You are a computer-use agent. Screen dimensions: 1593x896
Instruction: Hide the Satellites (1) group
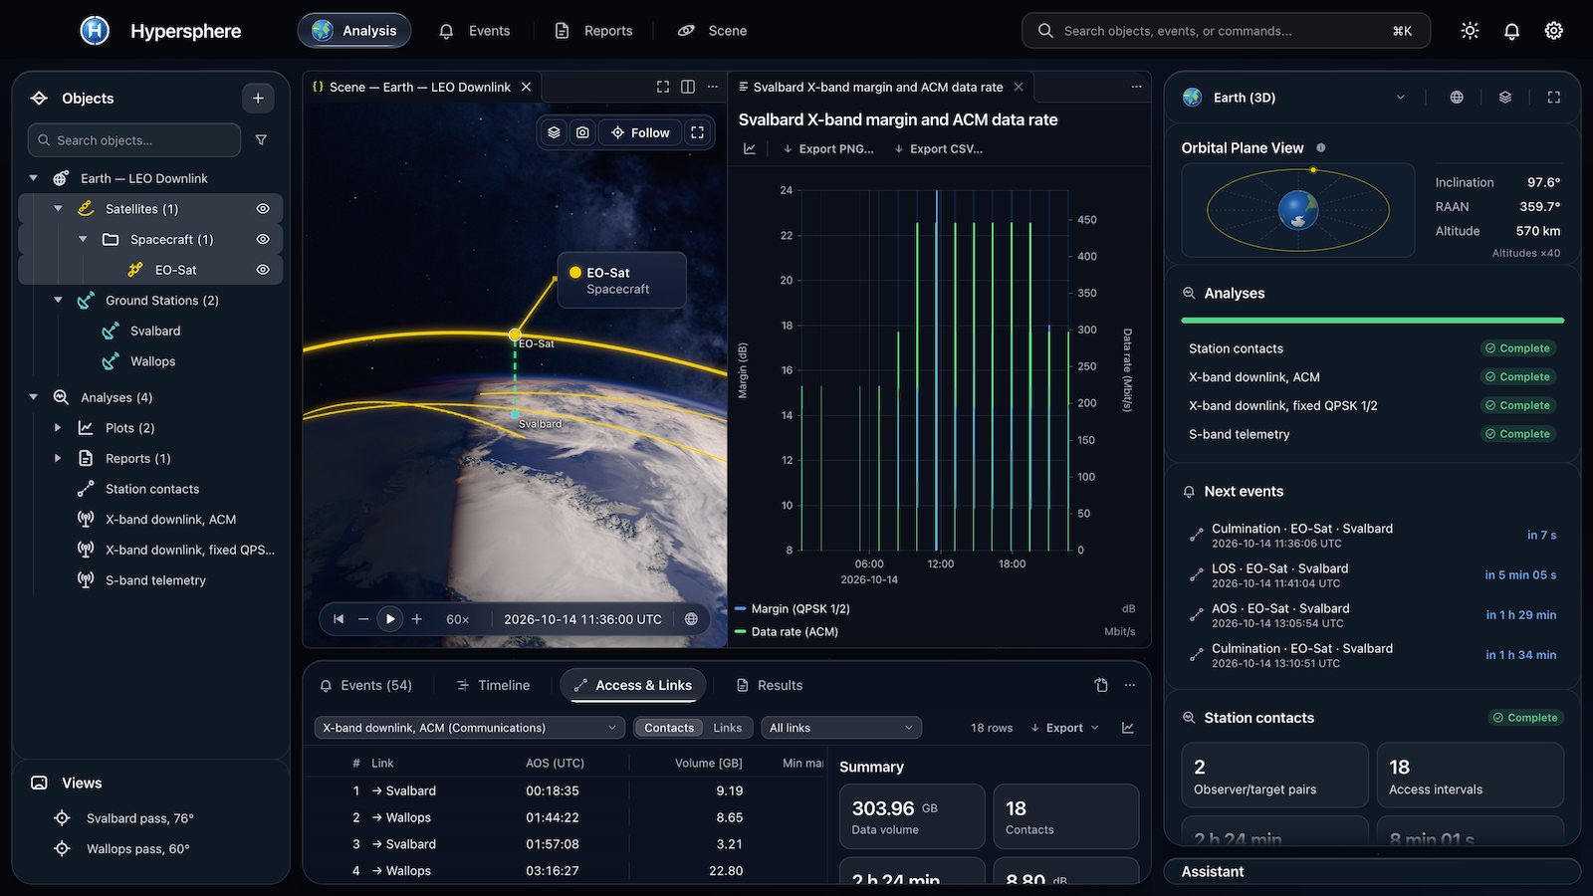[x=263, y=209]
